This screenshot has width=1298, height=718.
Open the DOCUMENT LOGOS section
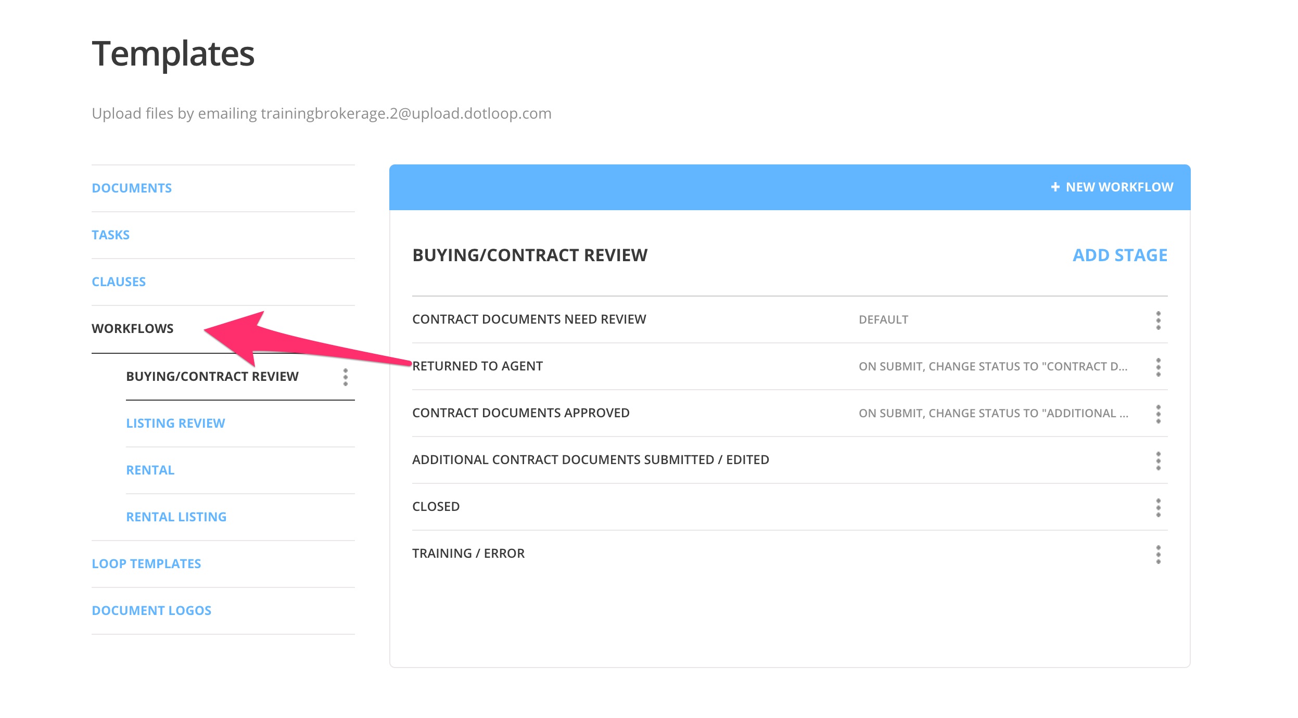pos(151,610)
